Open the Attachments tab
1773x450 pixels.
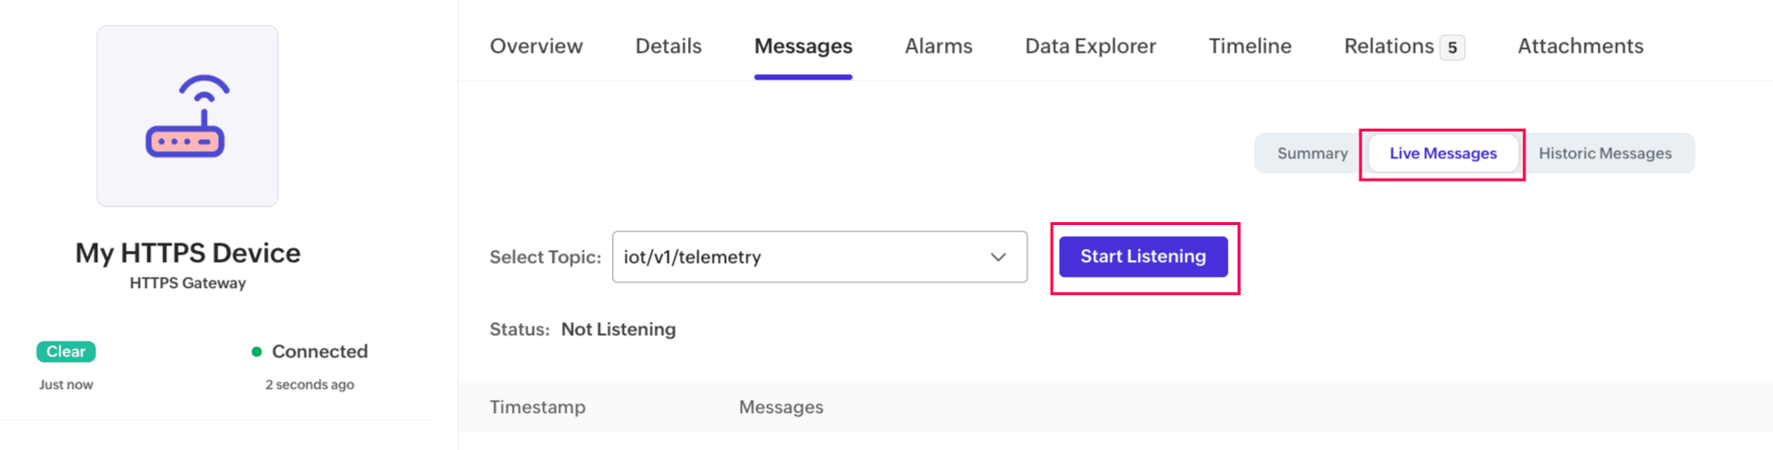1579,46
